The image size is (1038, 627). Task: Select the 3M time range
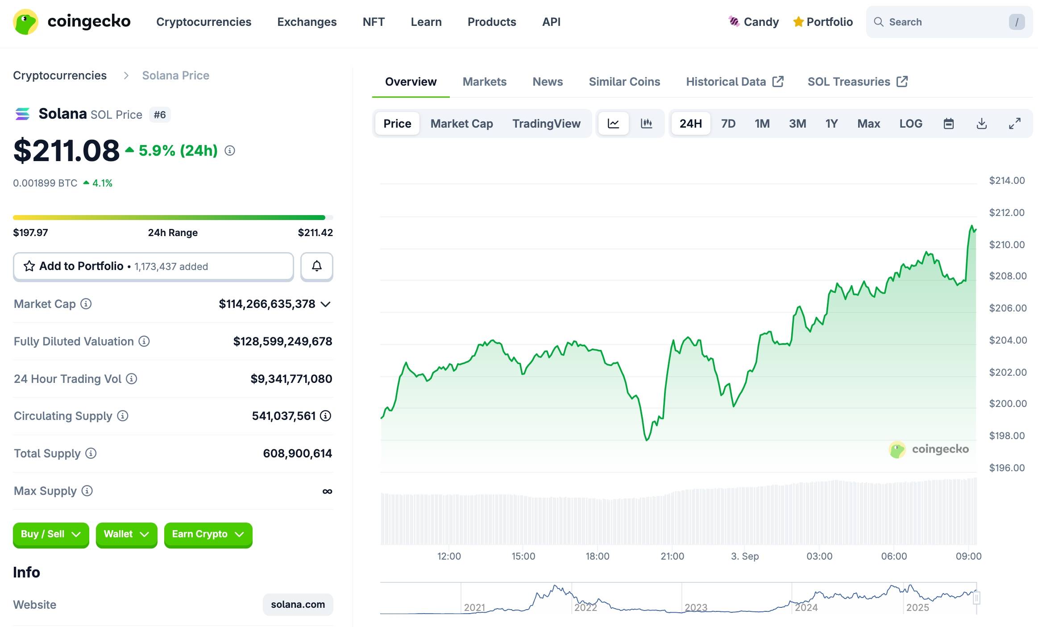pyautogui.click(x=797, y=124)
